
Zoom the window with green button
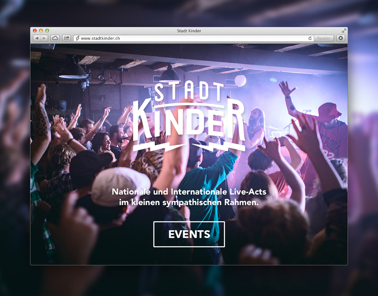pos(47,31)
